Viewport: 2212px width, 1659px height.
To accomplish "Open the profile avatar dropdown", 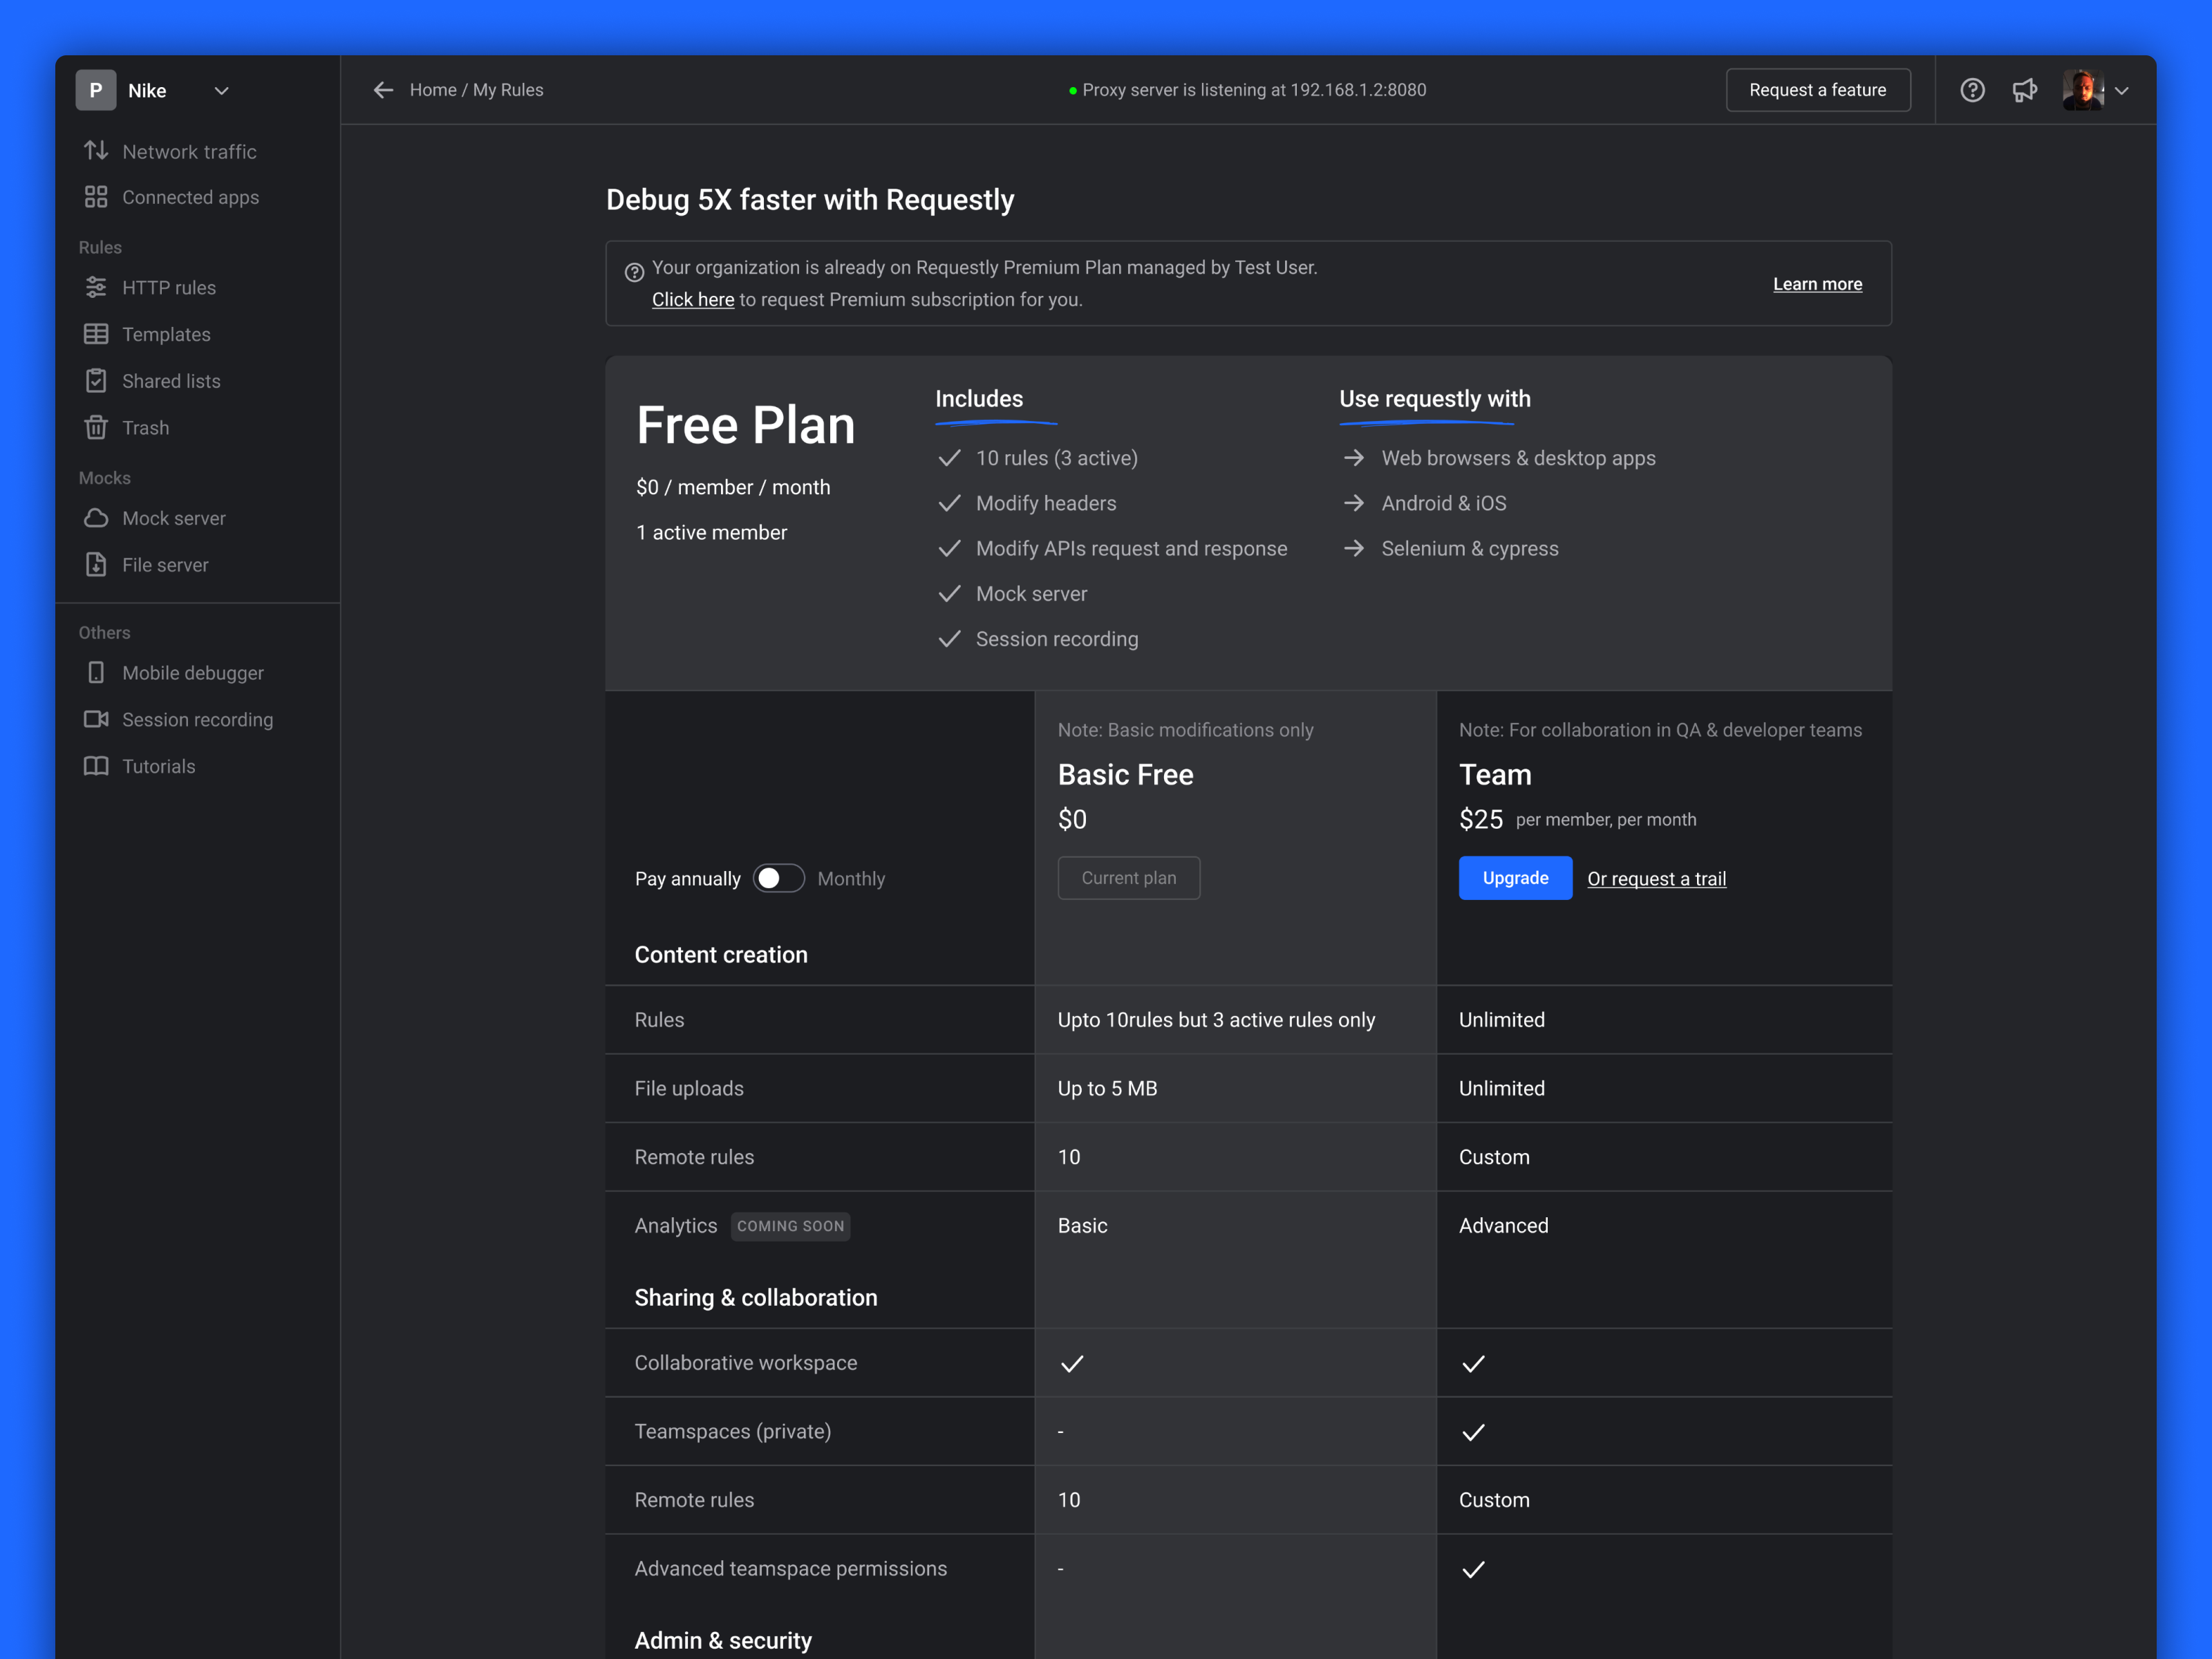I will (x=2096, y=90).
